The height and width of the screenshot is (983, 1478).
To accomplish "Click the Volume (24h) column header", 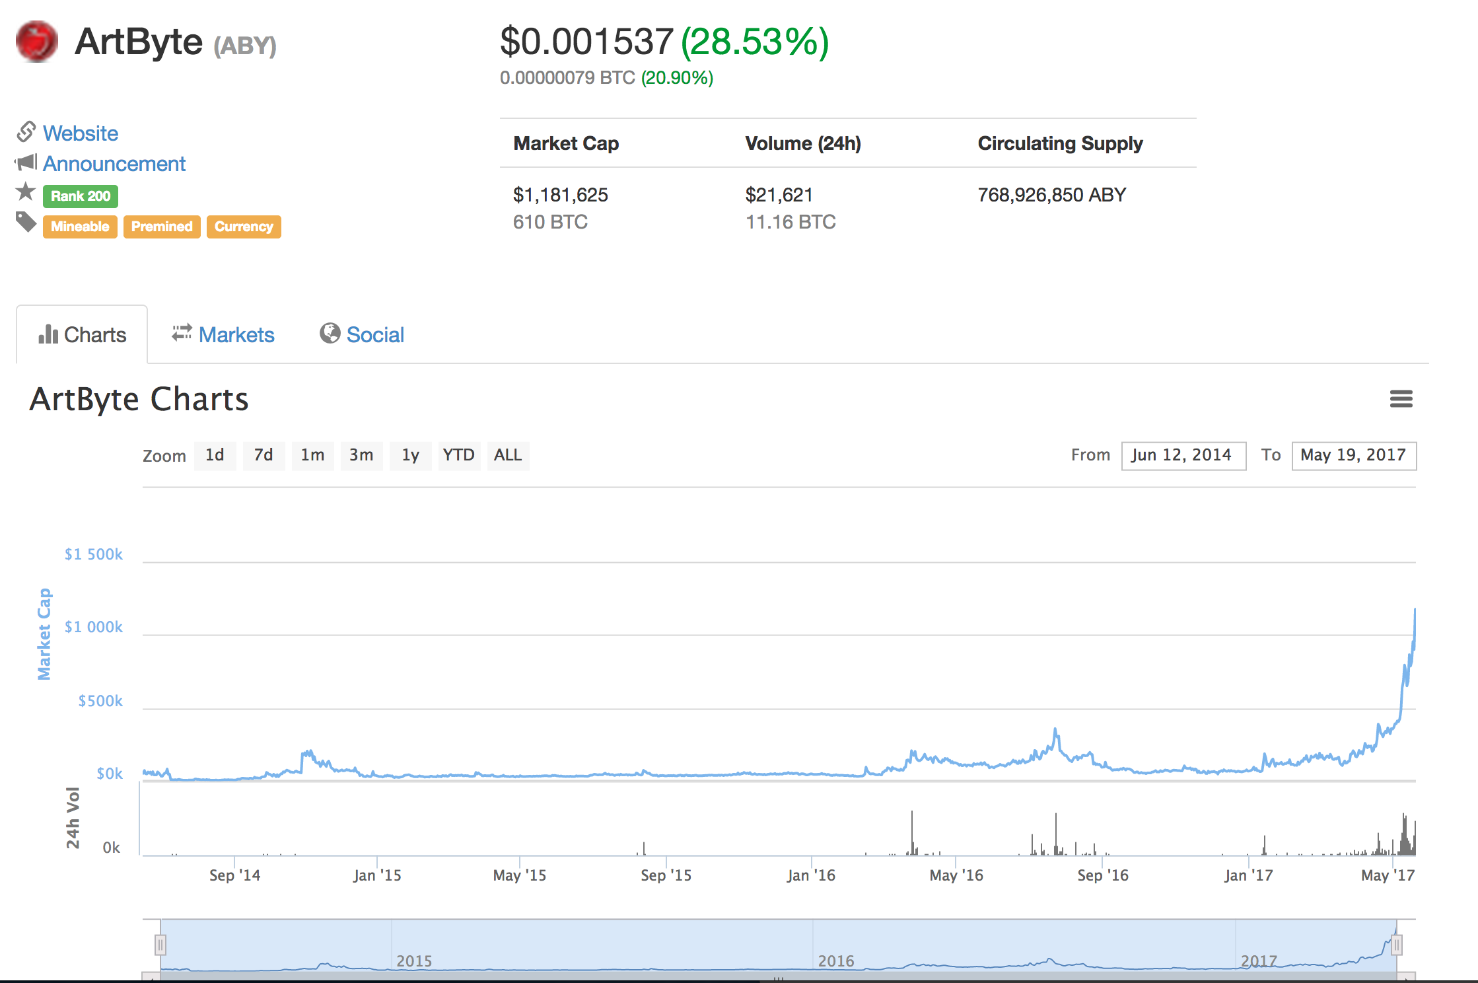I will 803,143.
